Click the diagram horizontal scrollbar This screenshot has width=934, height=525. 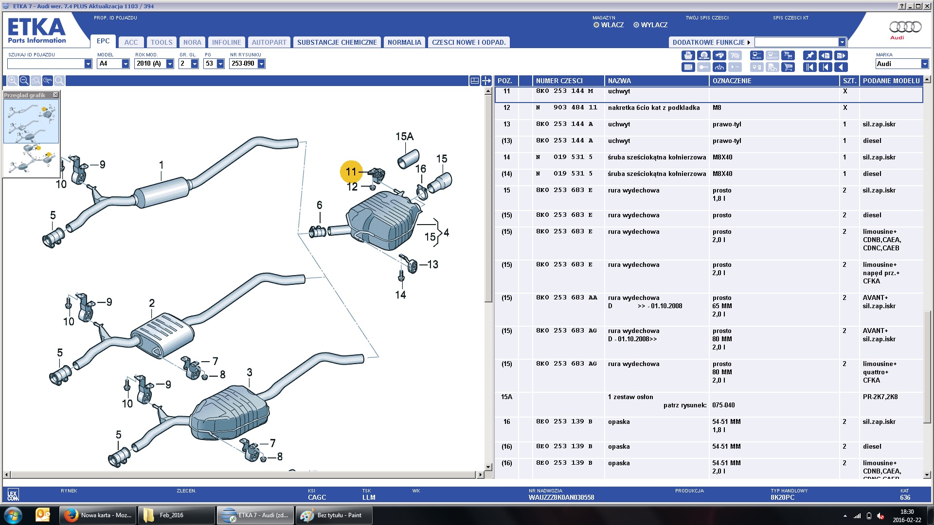244,474
